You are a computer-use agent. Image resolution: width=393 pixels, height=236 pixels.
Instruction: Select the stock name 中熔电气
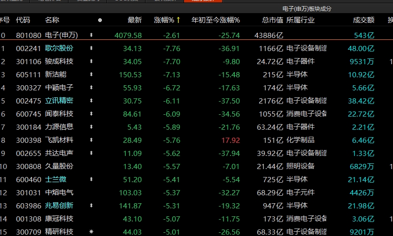coord(59,193)
